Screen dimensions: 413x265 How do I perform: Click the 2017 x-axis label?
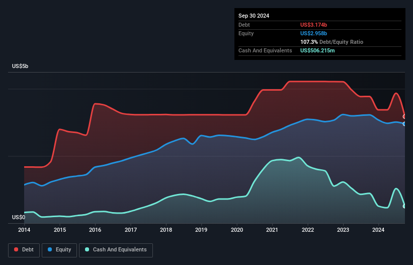point(131,230)
